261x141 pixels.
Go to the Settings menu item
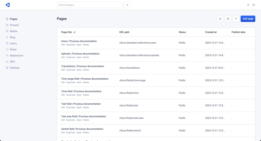(15, 68)
